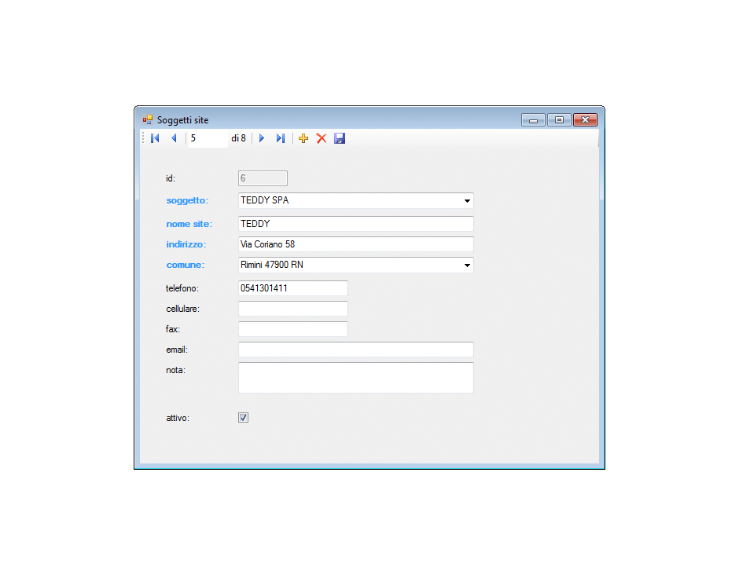739x575 pixels.
Task: Click the 'di 8' record count text
Action: [238, 138]
